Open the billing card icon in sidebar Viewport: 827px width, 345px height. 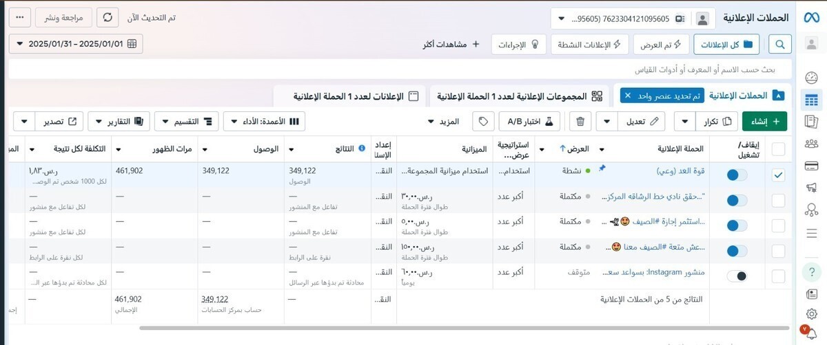click(811, 166)
